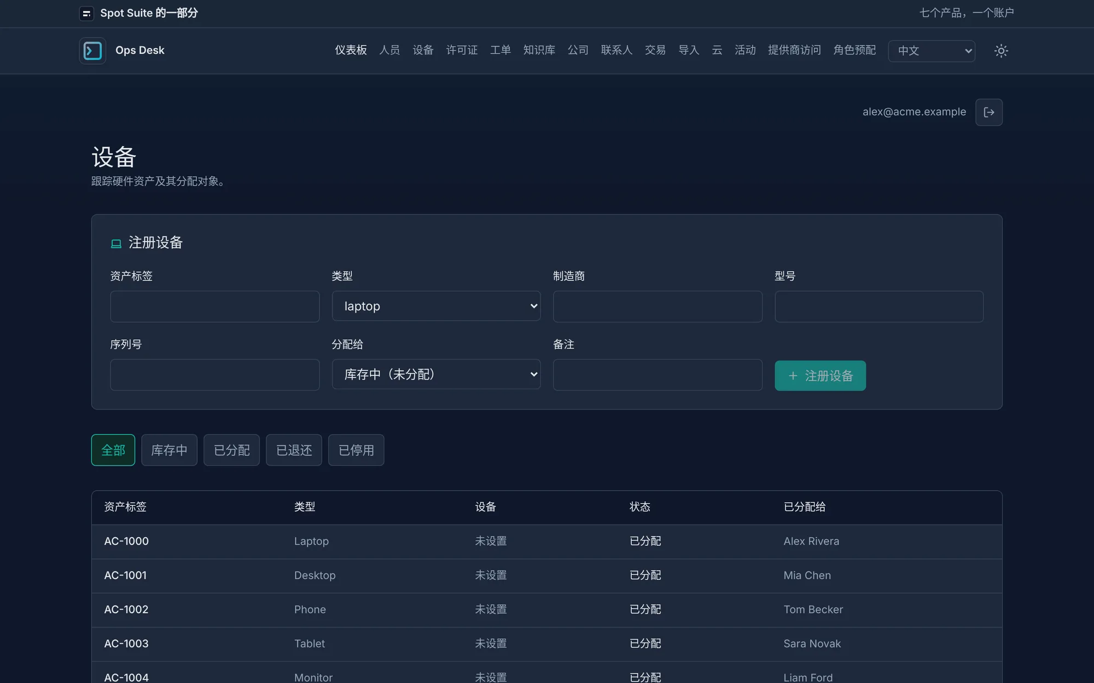1094x683 pixels.
Task: Open the 类型 laptop dropdown
Action: tap(436, 306)
